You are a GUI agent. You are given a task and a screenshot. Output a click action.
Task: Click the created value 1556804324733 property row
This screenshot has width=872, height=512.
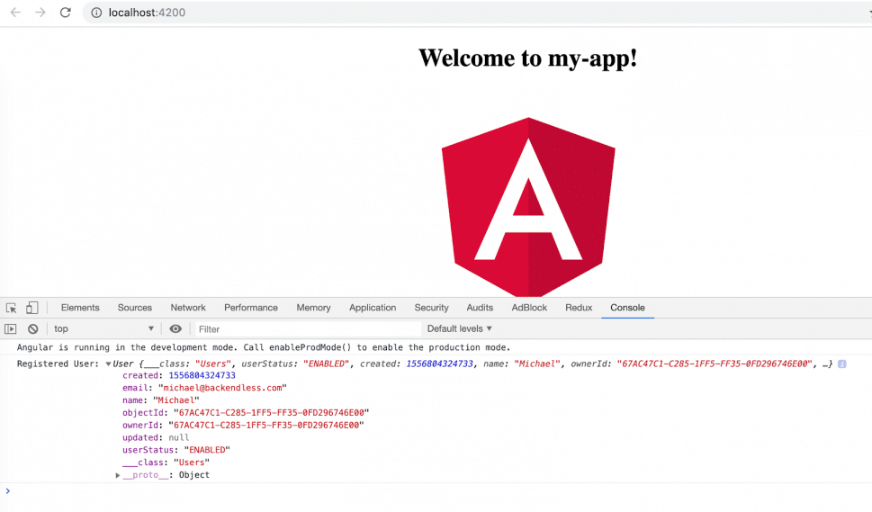pyautogui.click(x=179, y=376)
